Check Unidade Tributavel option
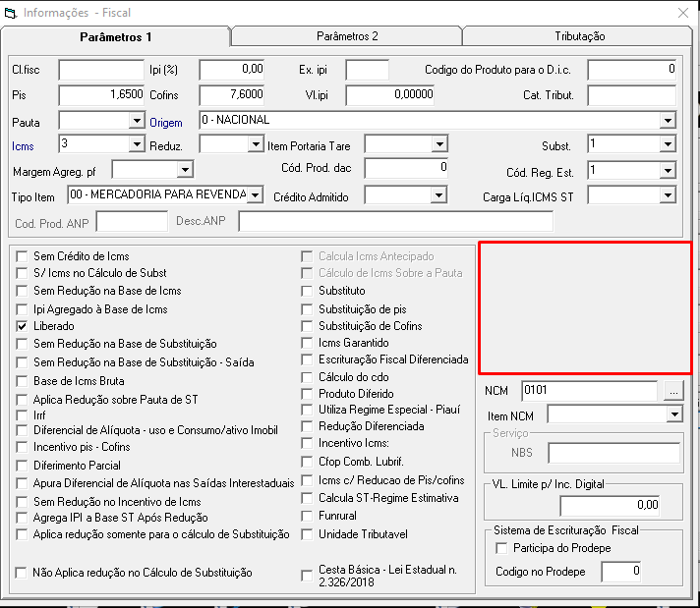 coord(307,534)
